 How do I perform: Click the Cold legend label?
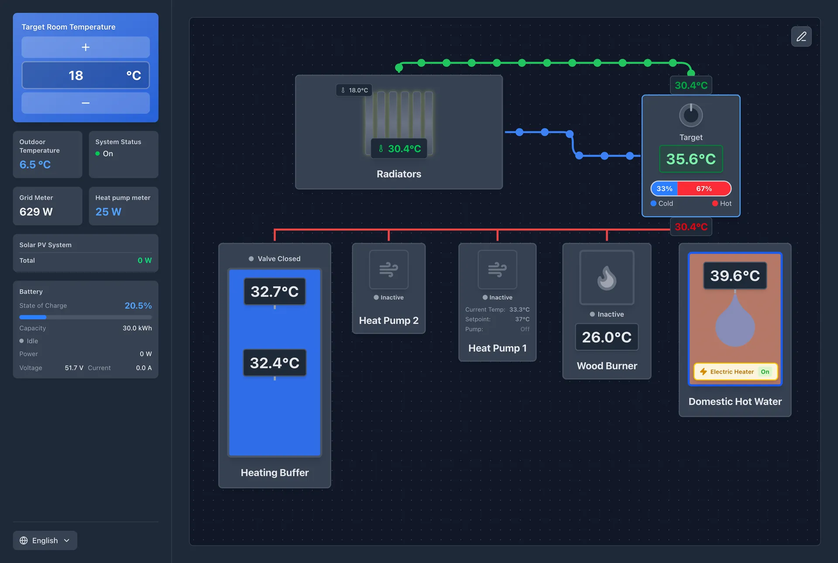(662, 204)
